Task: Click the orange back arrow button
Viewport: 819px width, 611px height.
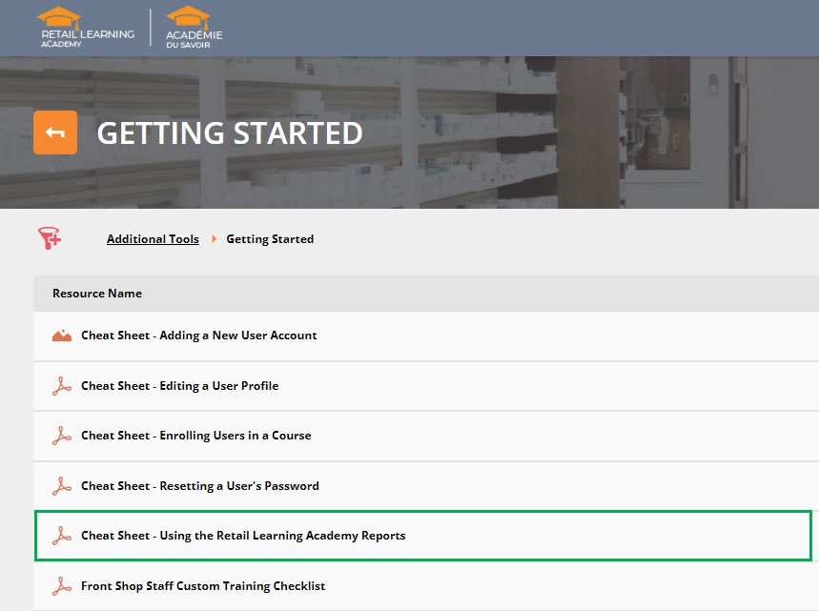Action: point(55,132)
